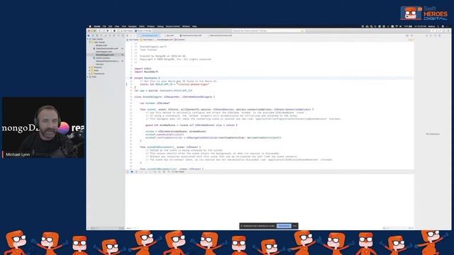The width and height of the screenshot is (454, 255).
Task: Open the Source Control menu
Action: point(173,26)
